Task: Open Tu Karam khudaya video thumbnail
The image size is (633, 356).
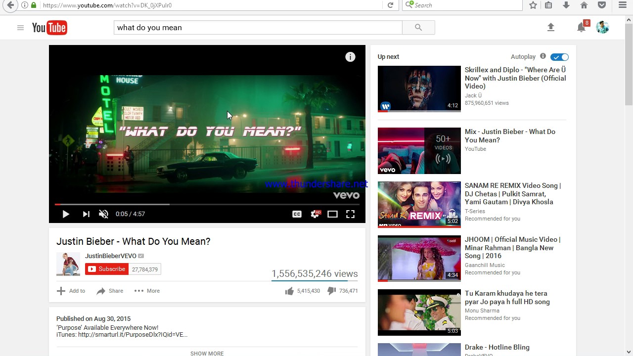Action: coord(419,312)
